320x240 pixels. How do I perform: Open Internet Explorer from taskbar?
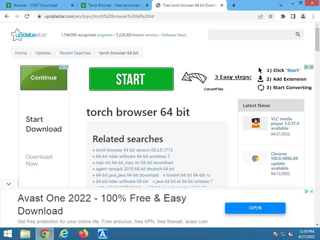tap(64, 234)
